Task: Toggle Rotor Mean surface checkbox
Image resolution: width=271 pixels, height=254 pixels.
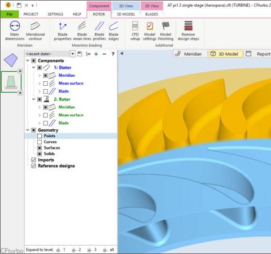Action: pyautogui.click(x=46, y=115)
